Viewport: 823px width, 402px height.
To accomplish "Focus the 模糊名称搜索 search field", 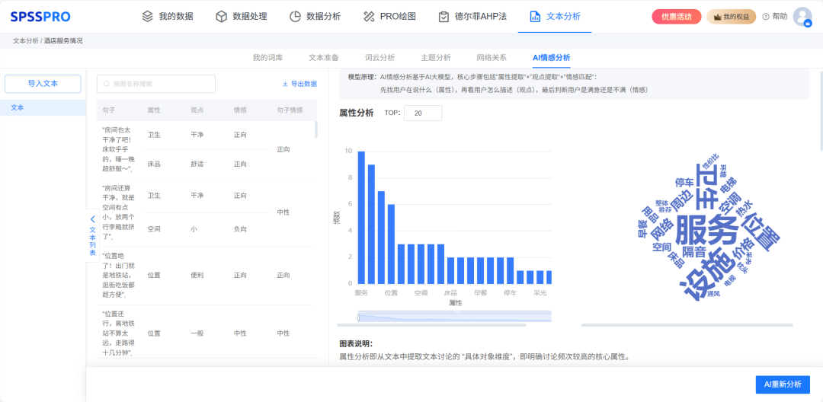I will 156,84.
